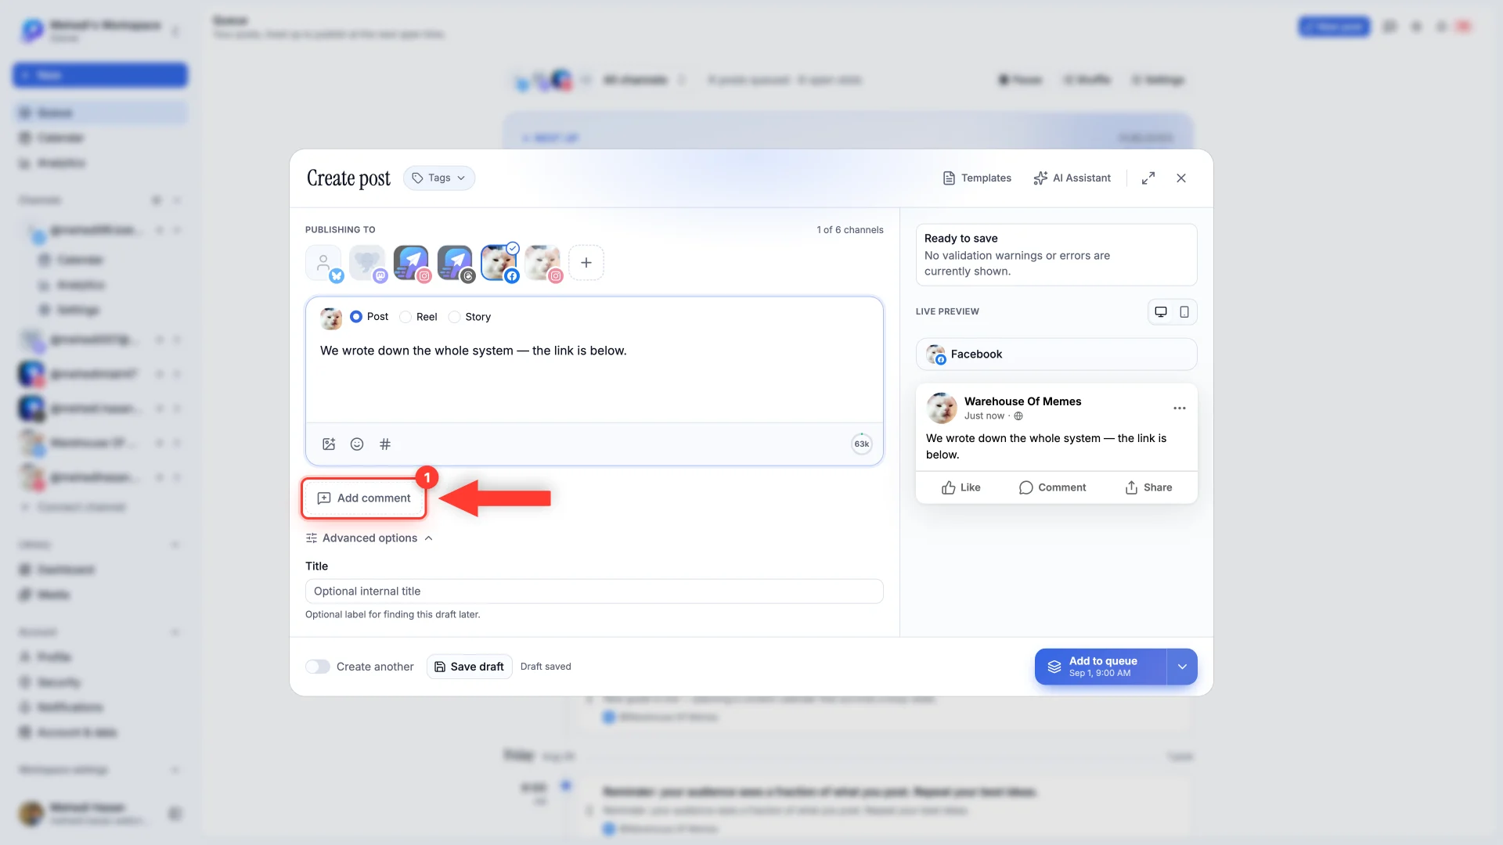Open the Add to queue dropdown arrow

(1182, 667)
